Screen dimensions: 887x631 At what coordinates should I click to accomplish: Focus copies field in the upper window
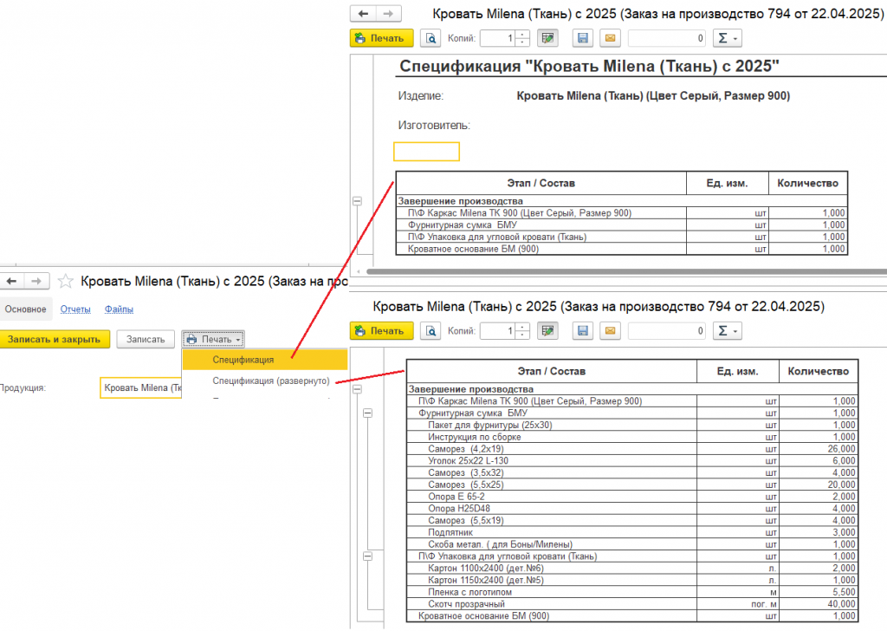[498, 38]
